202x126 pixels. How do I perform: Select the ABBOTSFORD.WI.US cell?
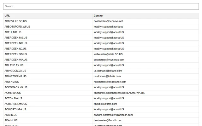[48, 27]
